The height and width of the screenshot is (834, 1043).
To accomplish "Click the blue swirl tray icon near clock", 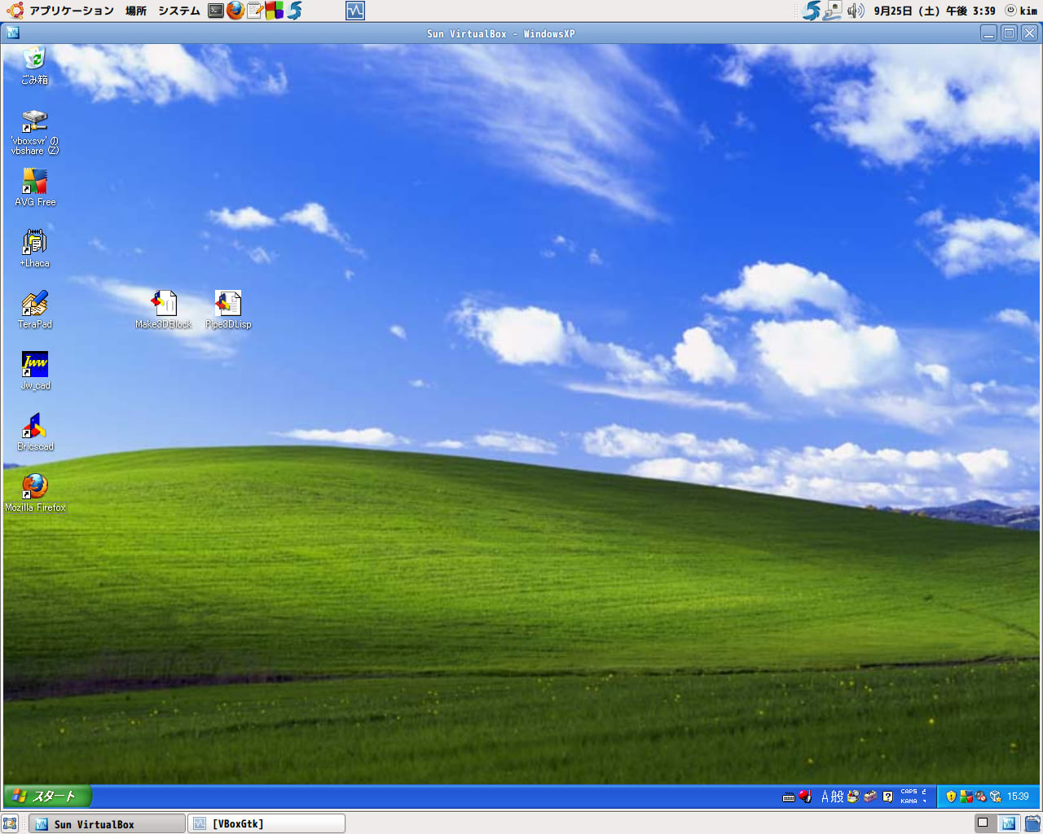I will (x=812, y=11).
